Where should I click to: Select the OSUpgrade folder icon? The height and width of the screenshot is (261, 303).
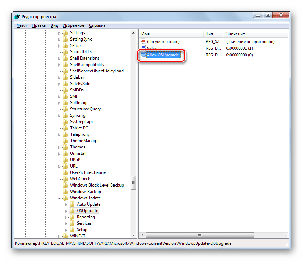click(72, 211)
